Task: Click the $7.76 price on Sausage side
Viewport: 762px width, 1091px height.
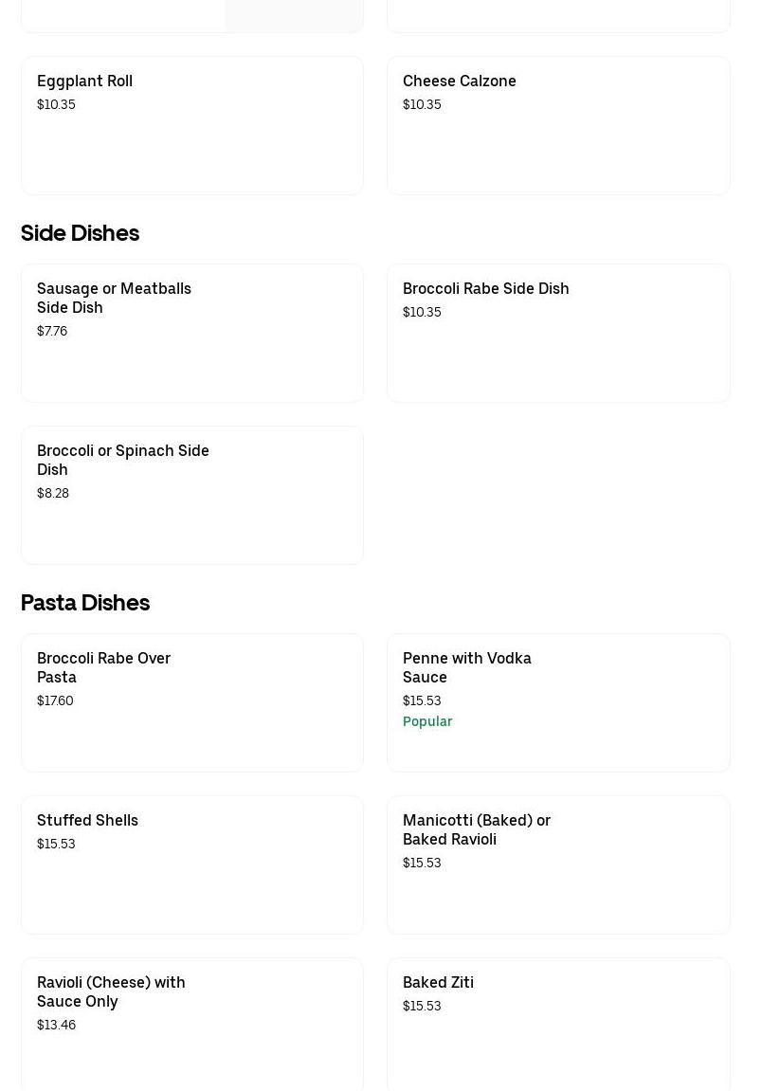Action: [x=52, y=331]
